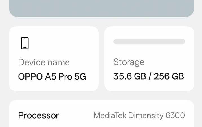This screenshot has height=127, width=202.
Task: Click the MediaTek Dimensity 6300 value
Action: point(139,115)
